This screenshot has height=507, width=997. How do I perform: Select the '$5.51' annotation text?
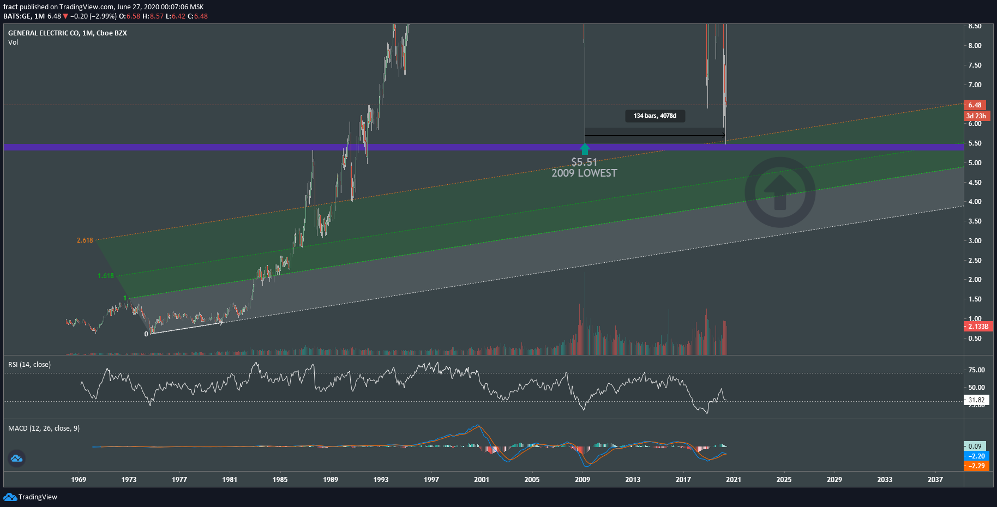pyautogui.click(x=584, y=162)
